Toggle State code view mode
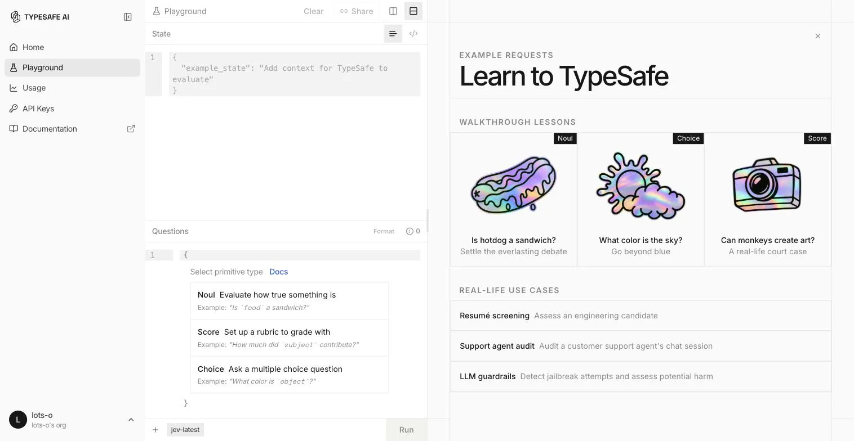This screenshot has width=854, height=441. pos(413,34)
